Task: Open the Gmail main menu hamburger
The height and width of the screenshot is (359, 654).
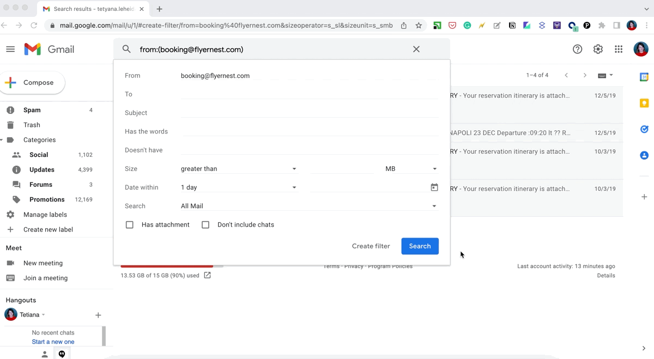Action: tap(10, 49)
